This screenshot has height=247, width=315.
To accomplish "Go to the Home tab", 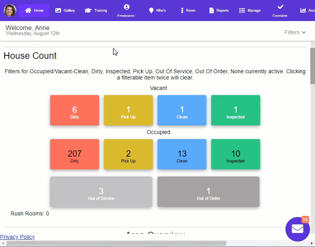I will [x=34, y=11].
